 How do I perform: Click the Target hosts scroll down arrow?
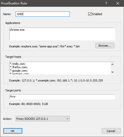pos(112,72)
